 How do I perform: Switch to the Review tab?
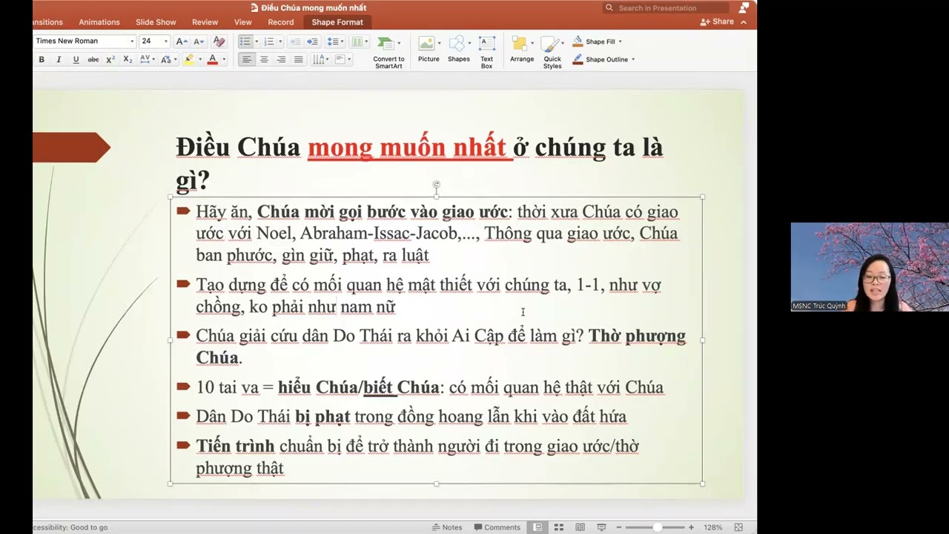205,22
